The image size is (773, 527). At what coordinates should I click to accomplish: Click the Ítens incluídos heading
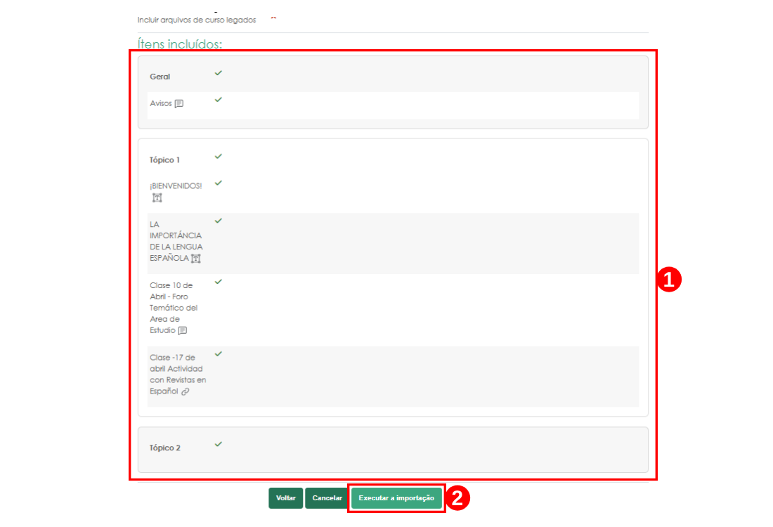tap(179, 44)
